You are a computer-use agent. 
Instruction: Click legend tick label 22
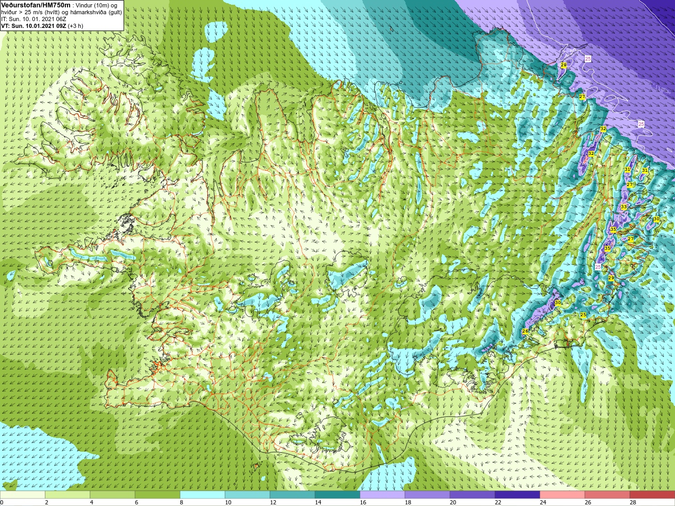(498, 502)
